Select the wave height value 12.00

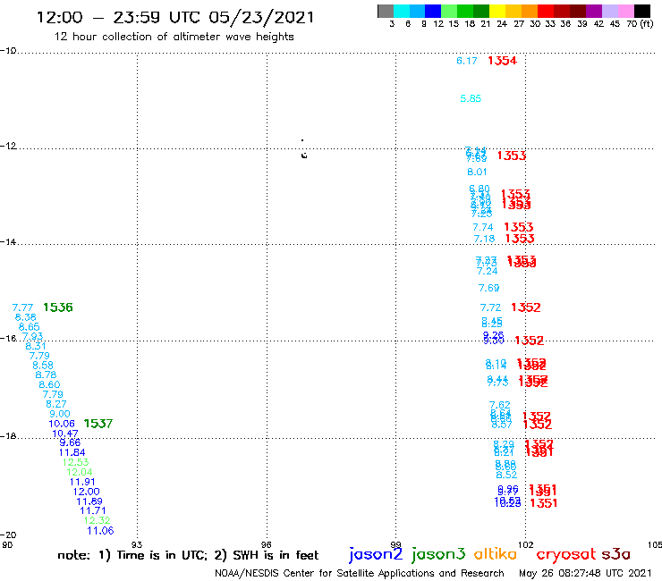[86, 492]
